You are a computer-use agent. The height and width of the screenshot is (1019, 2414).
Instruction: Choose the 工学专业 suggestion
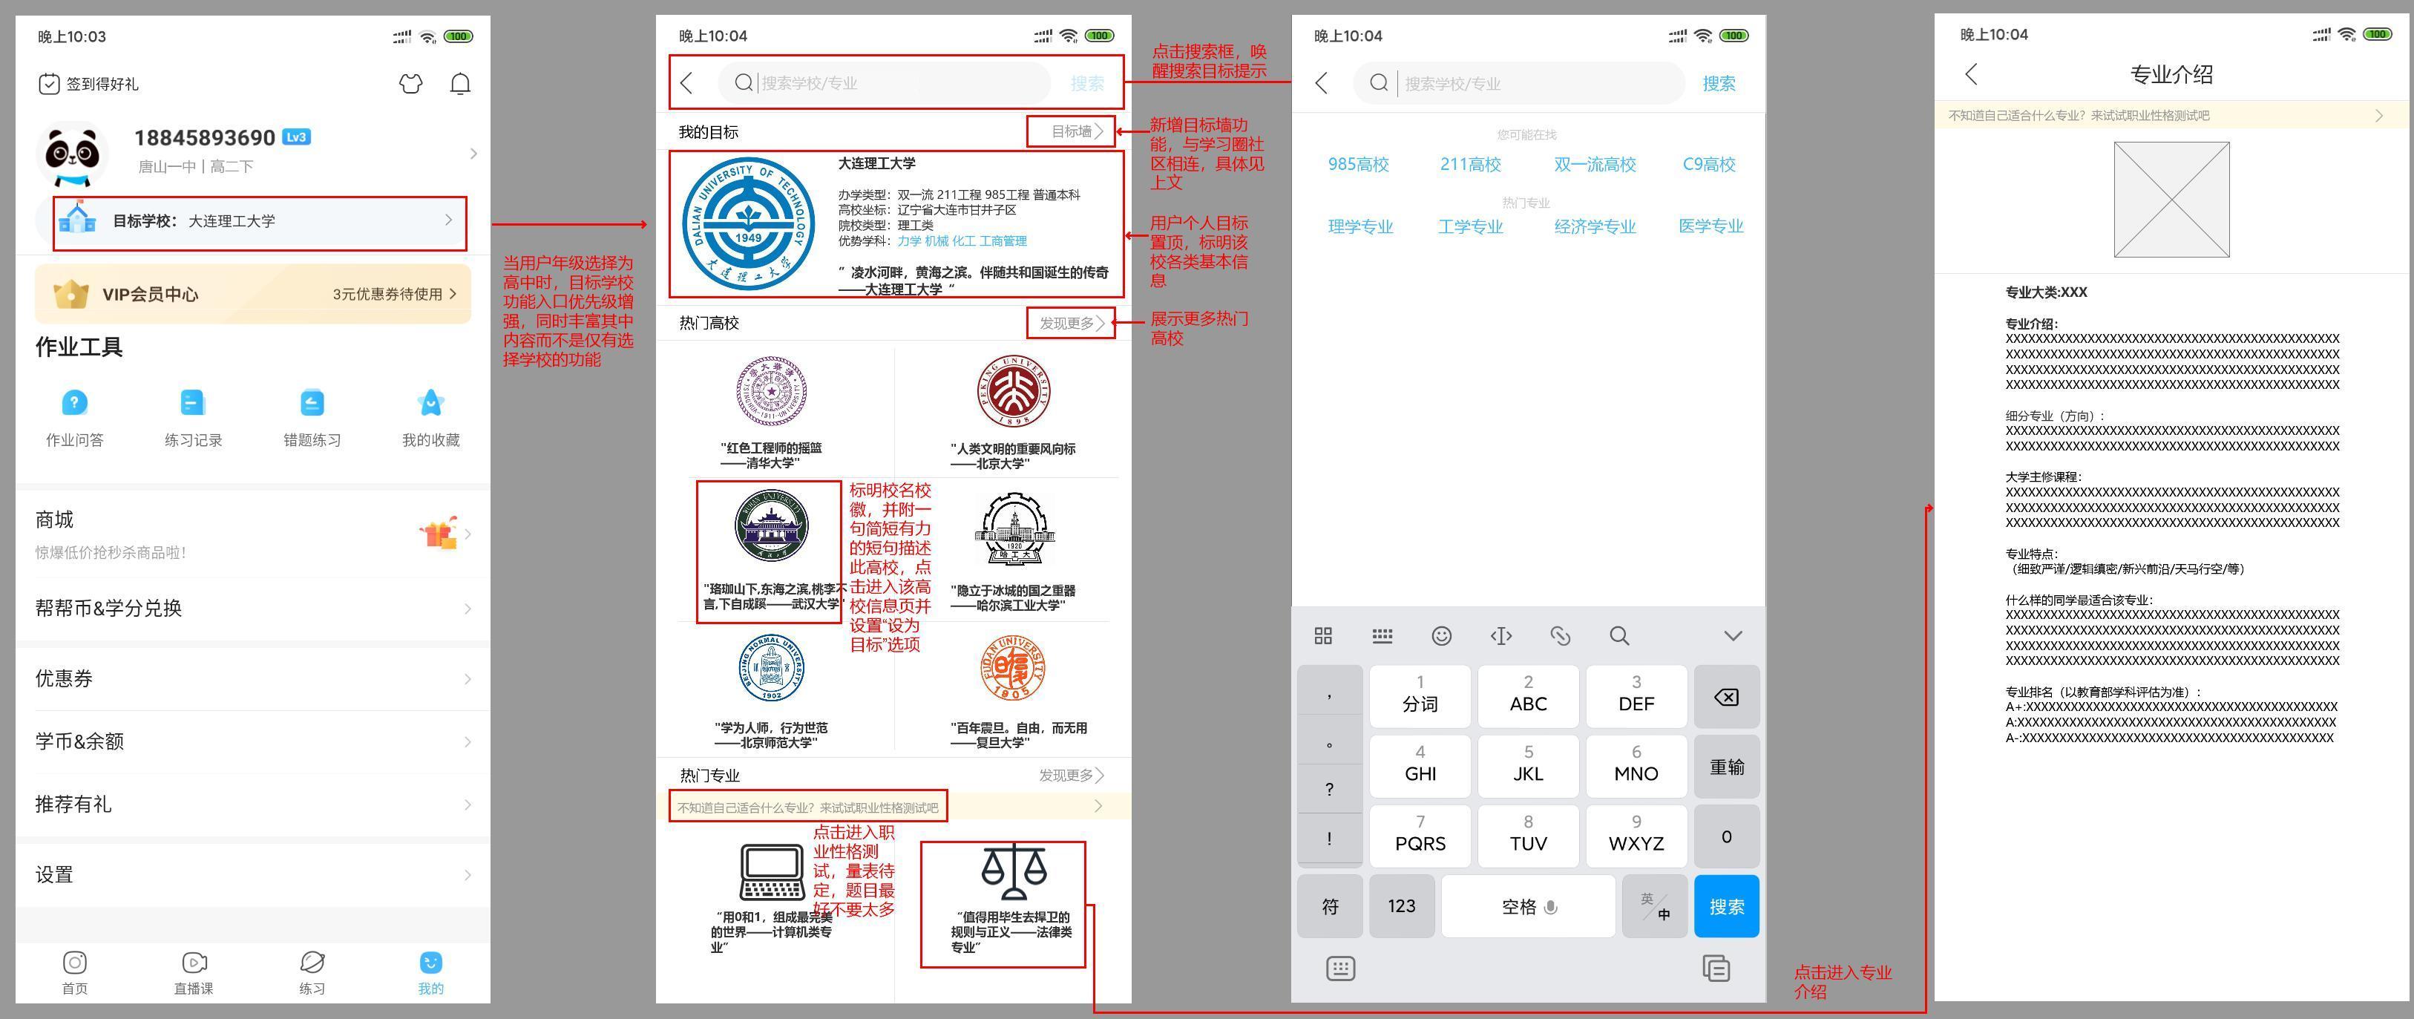(x=1470, y=226)
